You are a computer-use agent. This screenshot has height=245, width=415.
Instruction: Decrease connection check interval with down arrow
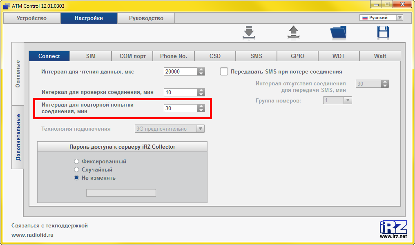point(201,94)
